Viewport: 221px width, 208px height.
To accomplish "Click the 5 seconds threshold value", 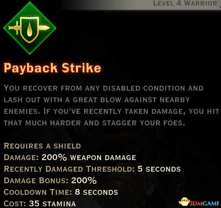I will [159, 169].
